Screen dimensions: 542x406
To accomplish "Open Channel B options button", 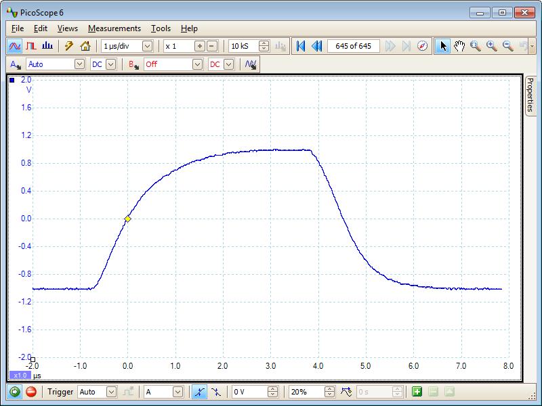I will tap(133, 64).
